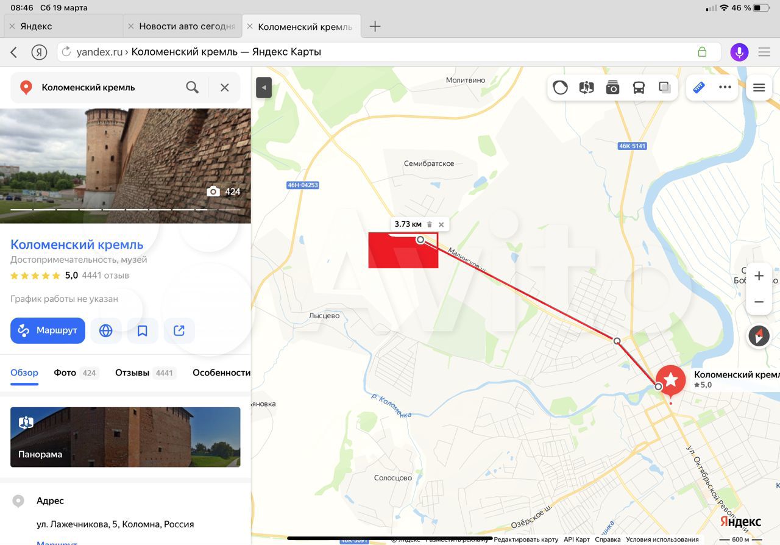
Task: Reload the page in address bar
Action: 67,52
